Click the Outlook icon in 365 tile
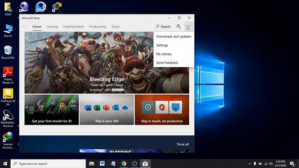The image size is (299, 168). pos(115,108)
